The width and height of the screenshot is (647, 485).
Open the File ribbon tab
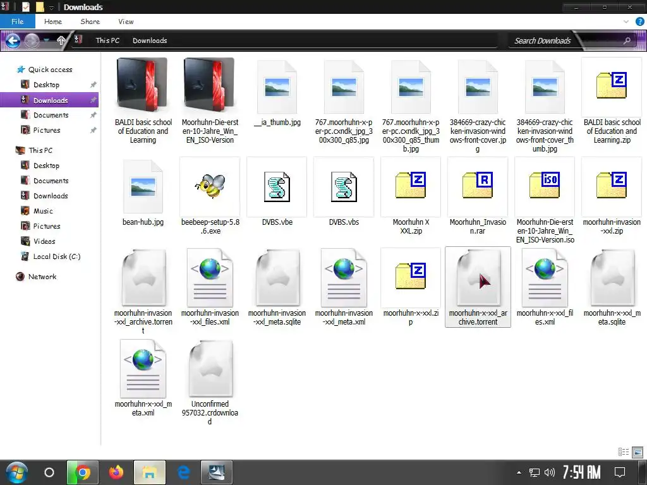(17, 21)
